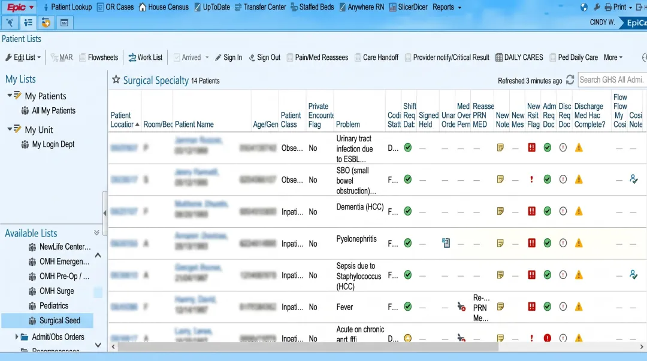Open the Epic main menu dropdown
Image resolution: width=647 pixels, height=361 pixels.
(19, 7)
